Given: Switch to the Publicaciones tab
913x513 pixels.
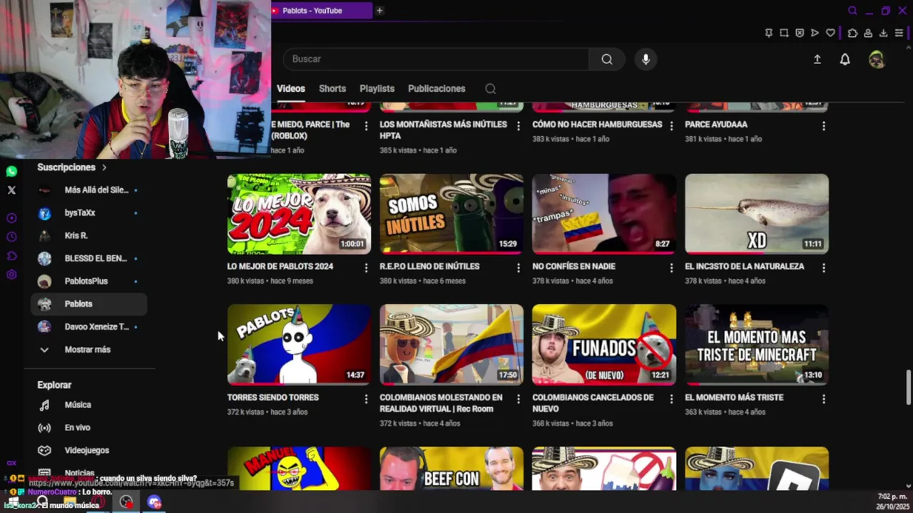Looking at the screenshot, I should [437, 89].
